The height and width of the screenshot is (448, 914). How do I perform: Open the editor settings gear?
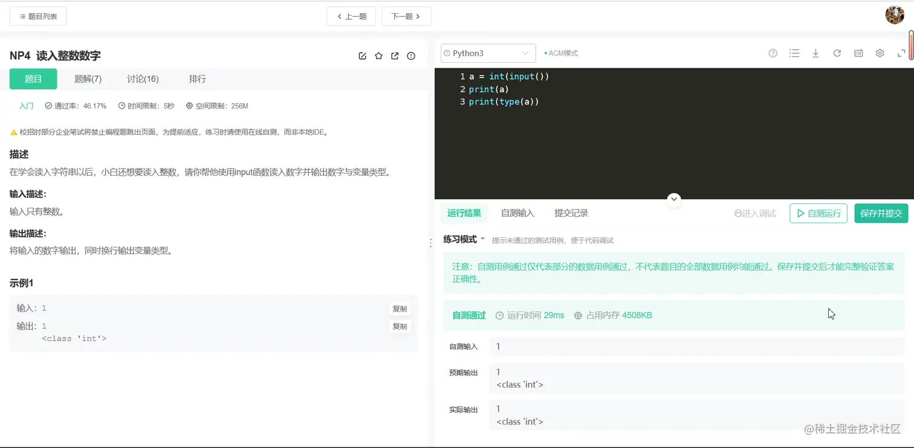[880, 53]
